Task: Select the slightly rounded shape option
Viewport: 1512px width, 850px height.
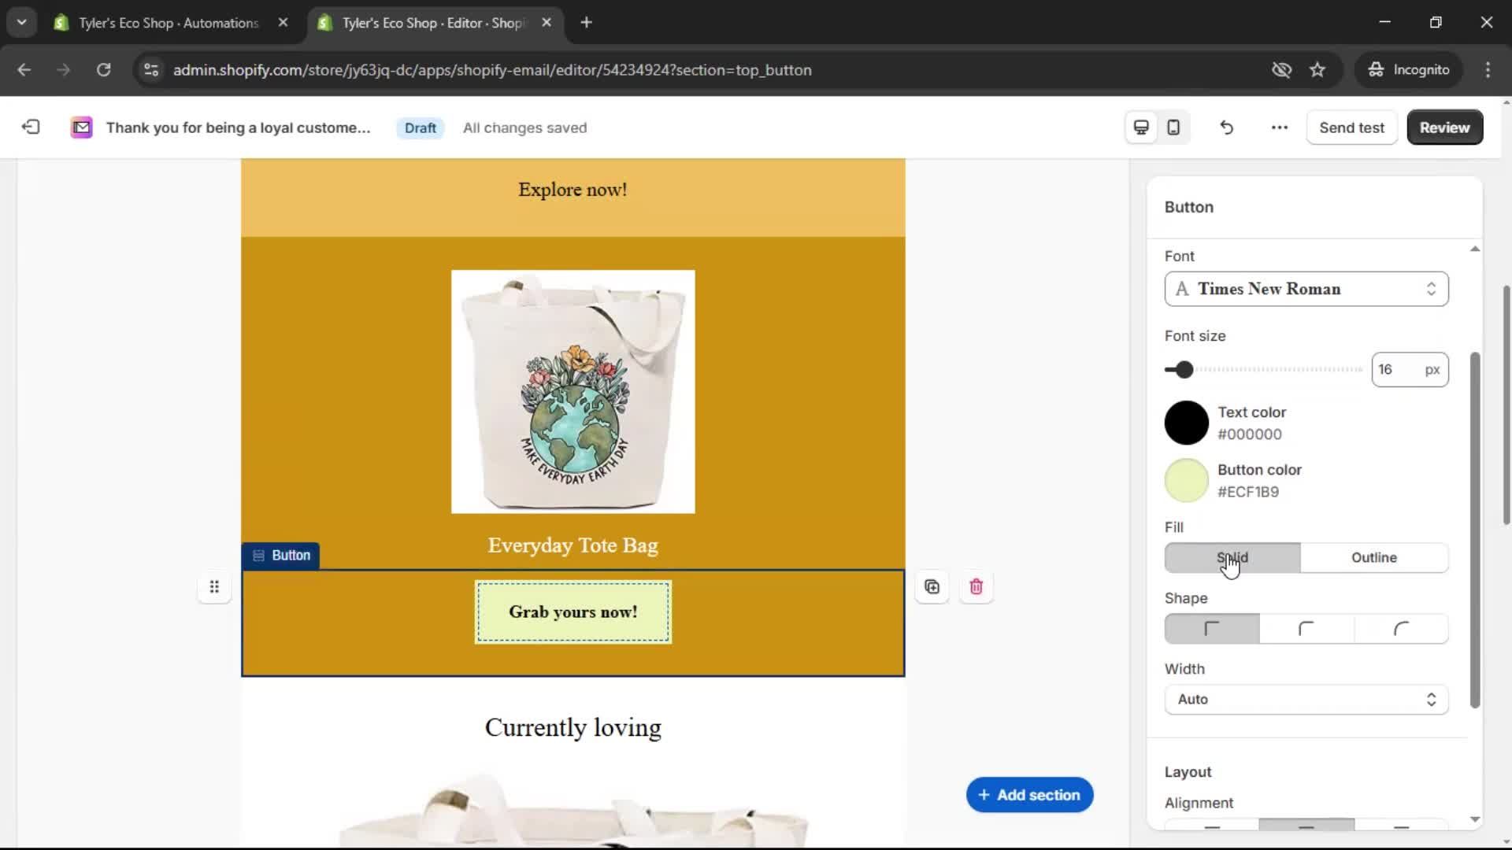Action: pyautogui.click(x=1306, y=628)
